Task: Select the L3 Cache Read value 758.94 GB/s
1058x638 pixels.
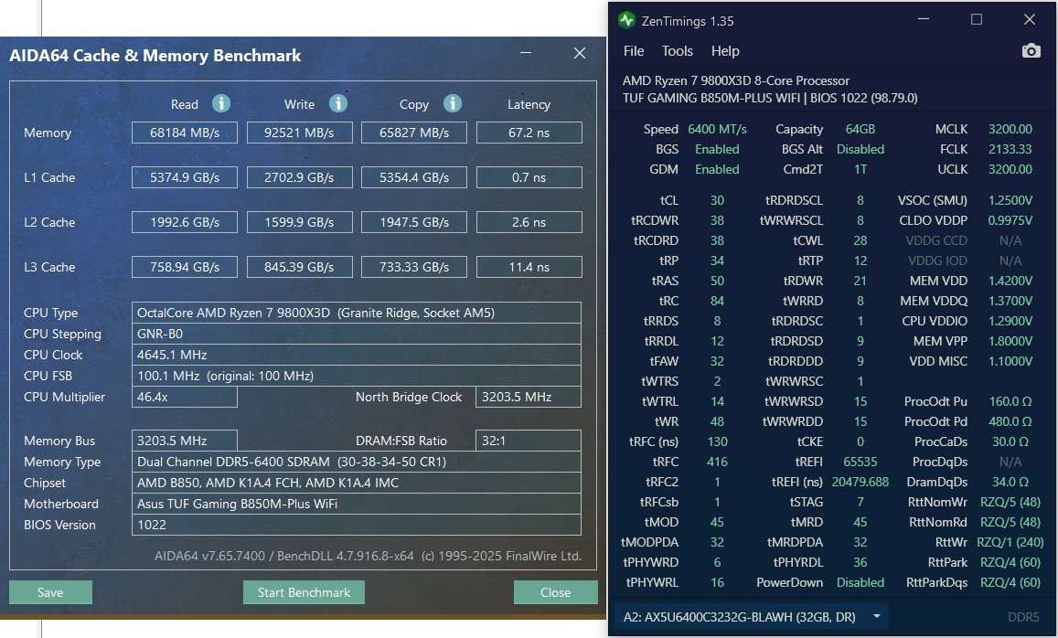Action: coord(184,267)
